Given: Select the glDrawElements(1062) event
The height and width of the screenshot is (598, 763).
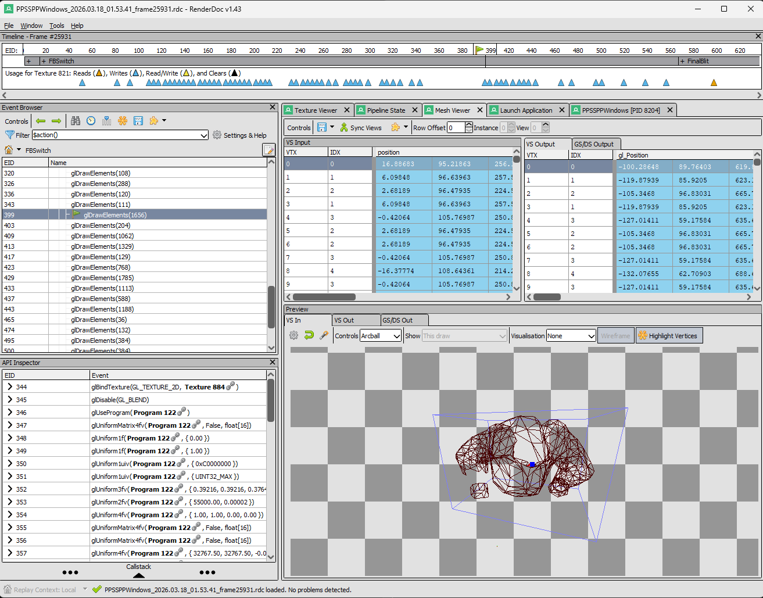Looking at the screenshot, I should tap(102, 236).
